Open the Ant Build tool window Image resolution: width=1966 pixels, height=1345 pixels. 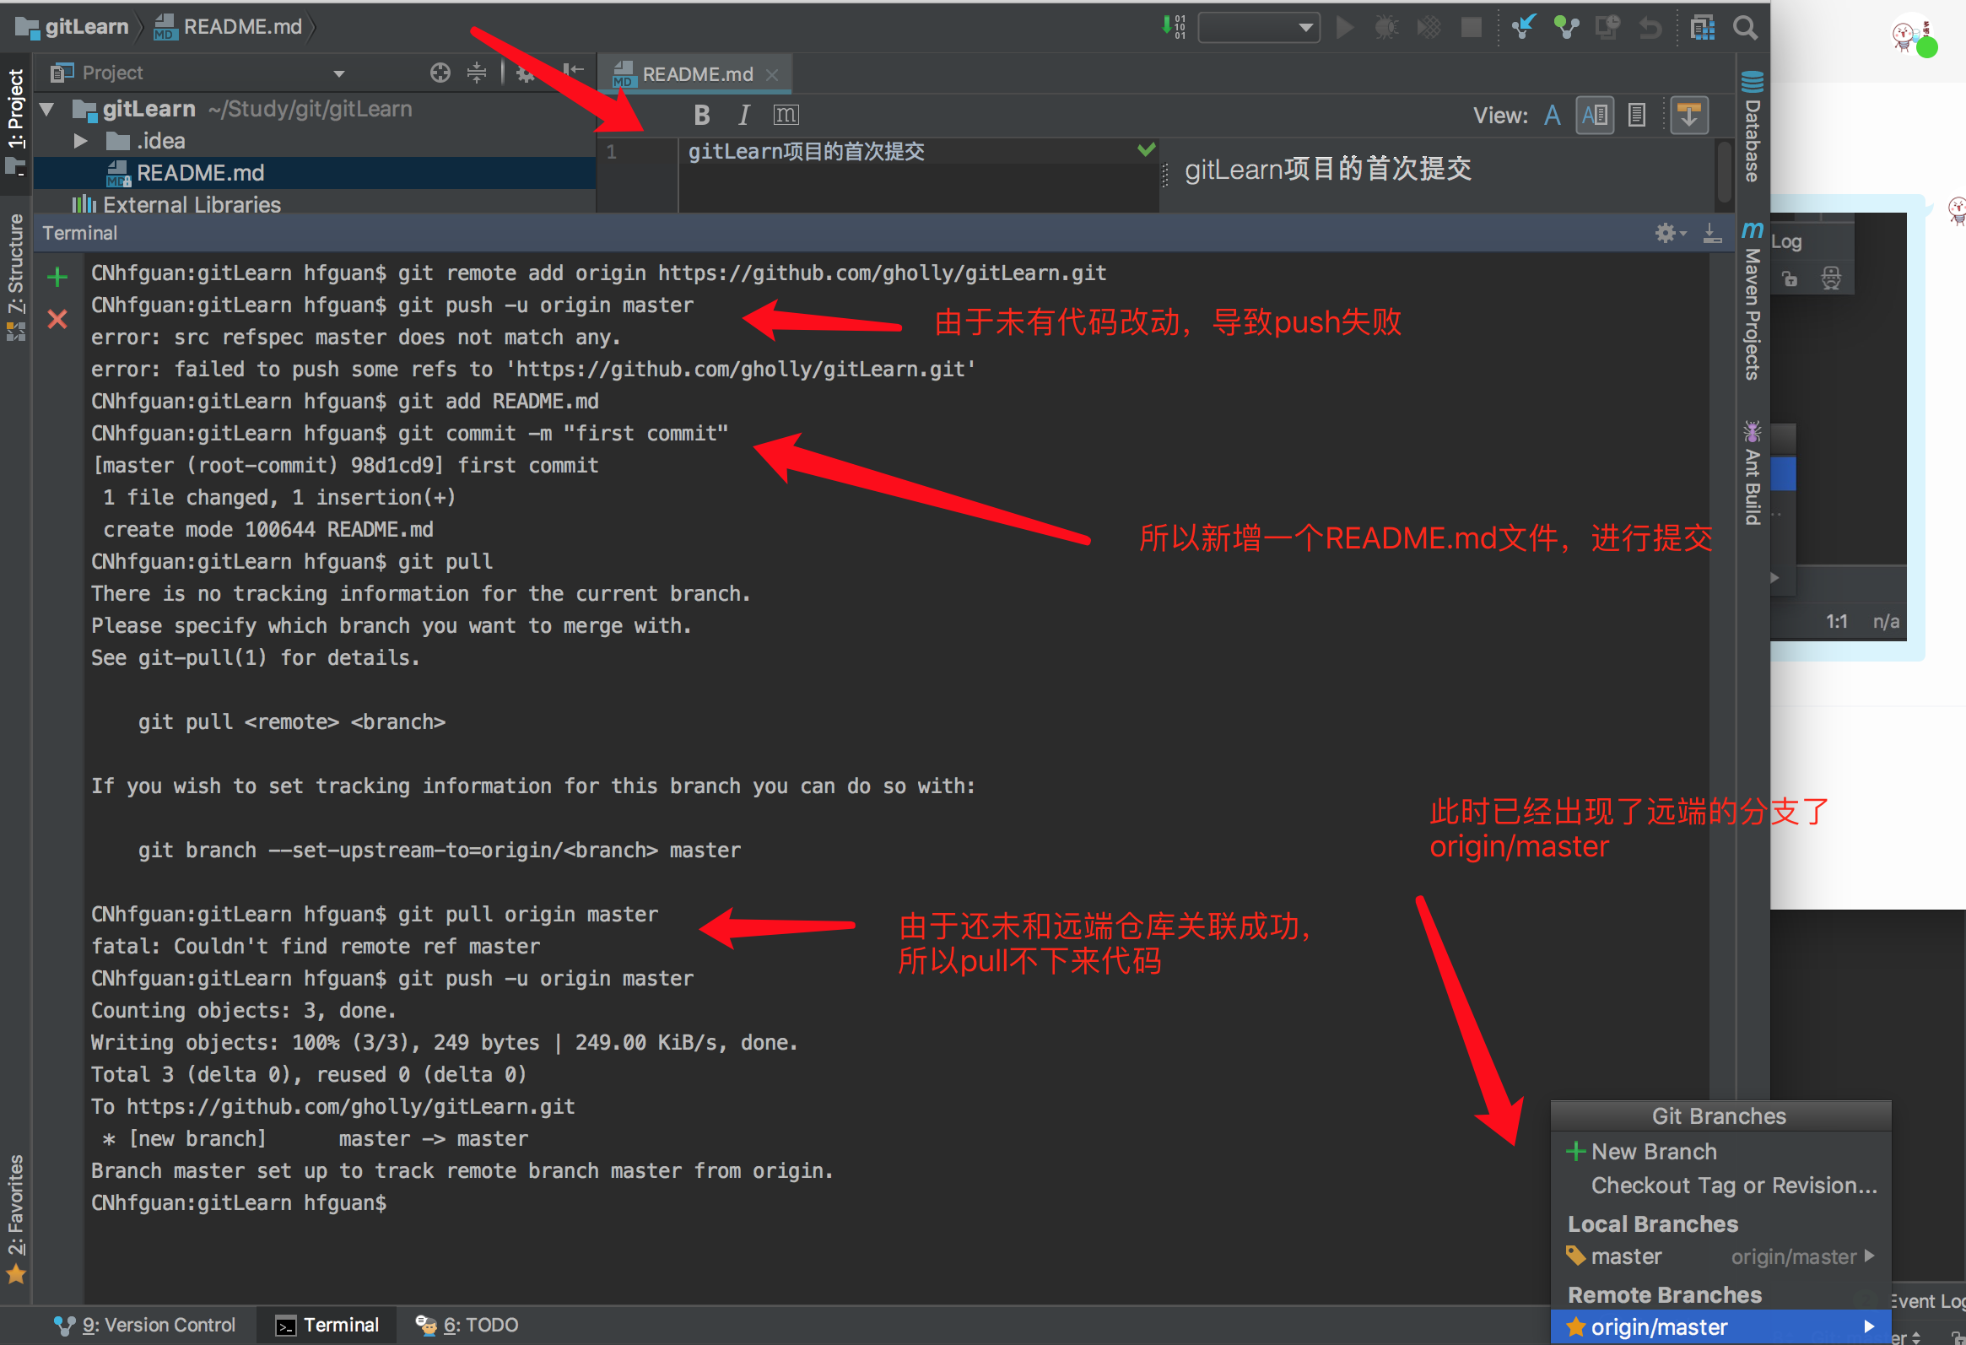point(1753,472)
